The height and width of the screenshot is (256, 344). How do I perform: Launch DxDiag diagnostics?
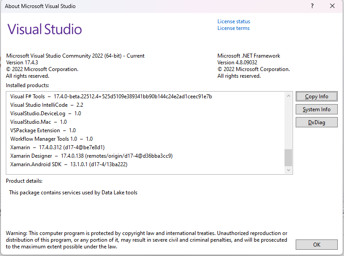317,122
